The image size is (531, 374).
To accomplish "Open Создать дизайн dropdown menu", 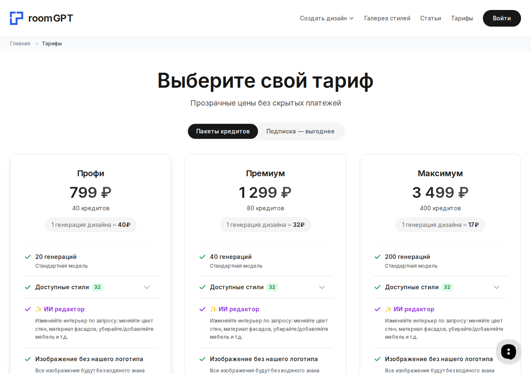I will (x=327, y=18).
